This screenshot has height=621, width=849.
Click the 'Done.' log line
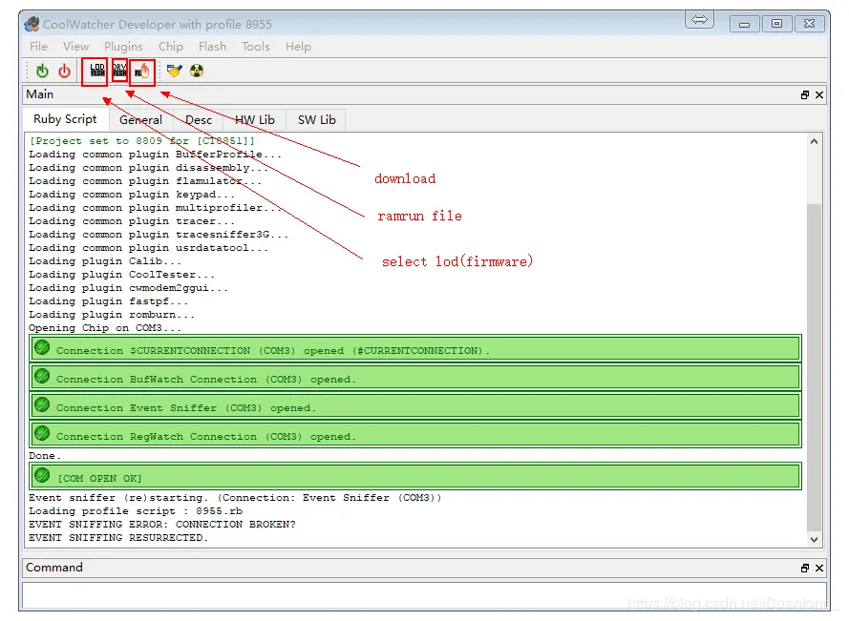(45, 456)
